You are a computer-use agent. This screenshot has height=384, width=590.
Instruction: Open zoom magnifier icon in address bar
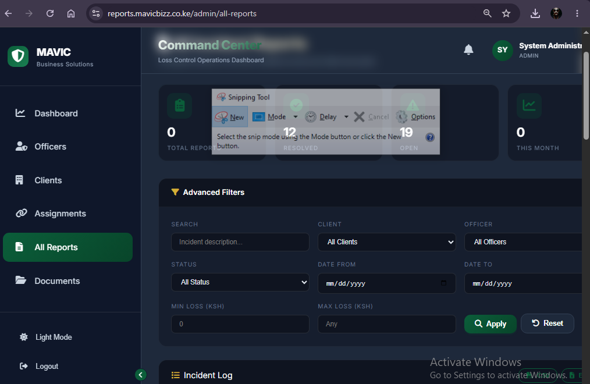pos(487,13)
